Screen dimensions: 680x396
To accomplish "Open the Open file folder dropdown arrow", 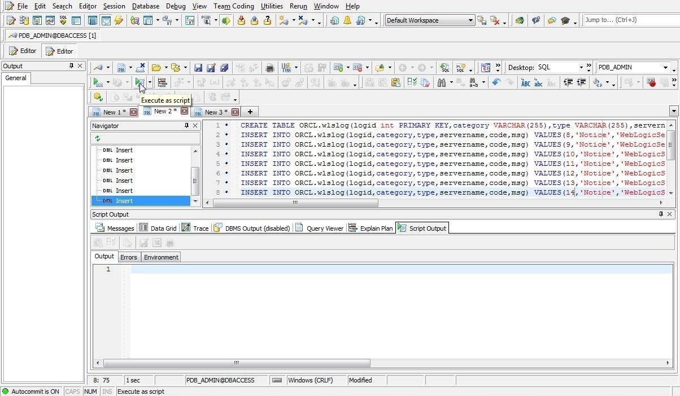I will coord(165,68).
